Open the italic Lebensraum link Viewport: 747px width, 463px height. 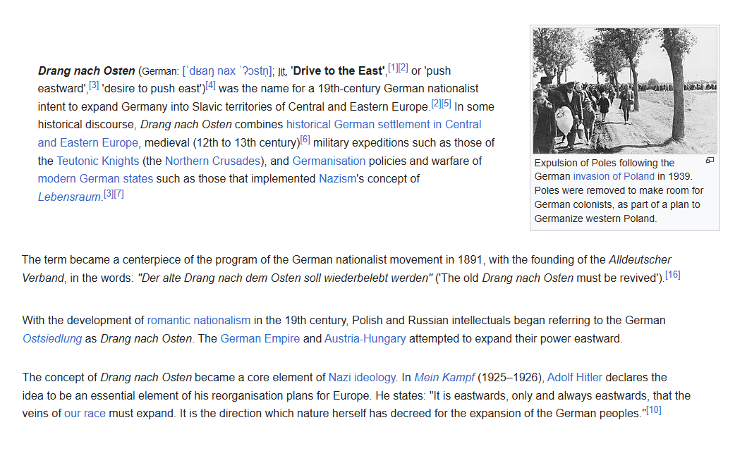69,197
